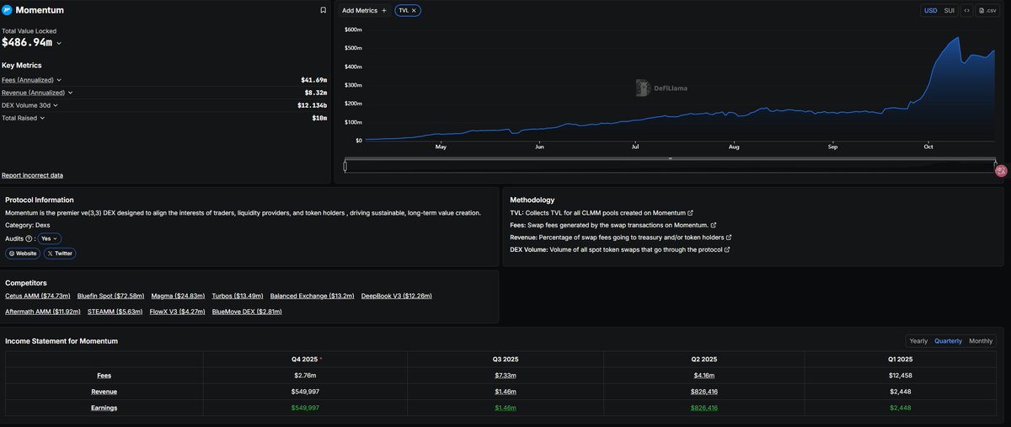
Task: Open competitor Bluefin Spot link
Action: click(111, 296)
